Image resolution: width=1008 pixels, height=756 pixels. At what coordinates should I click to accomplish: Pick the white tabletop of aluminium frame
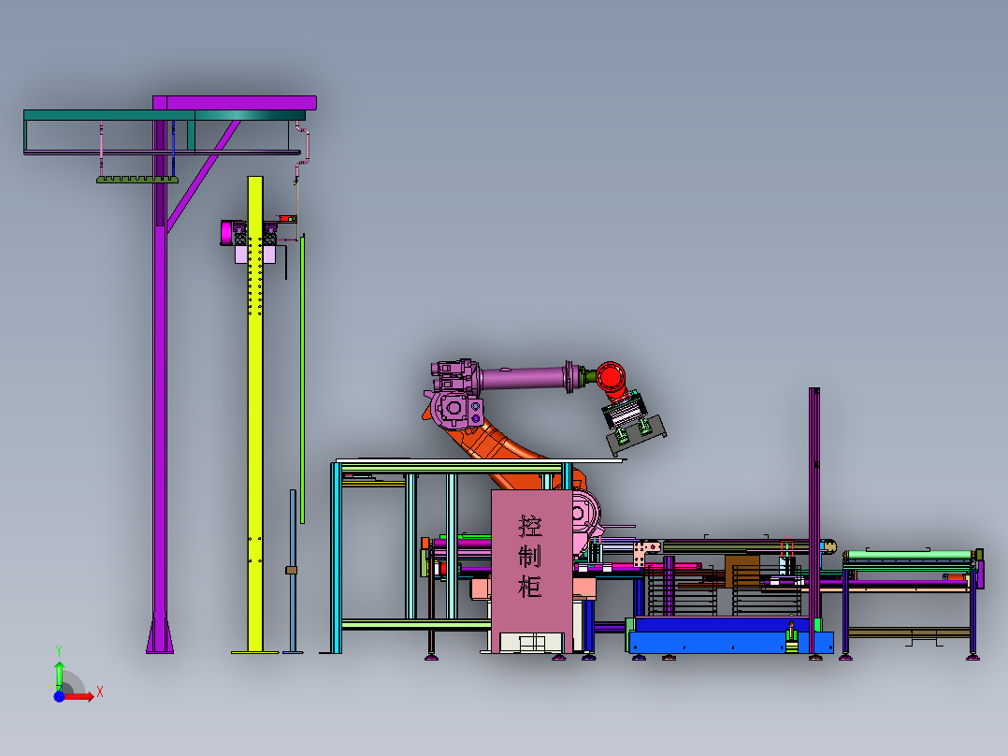(x=480, y=460)
